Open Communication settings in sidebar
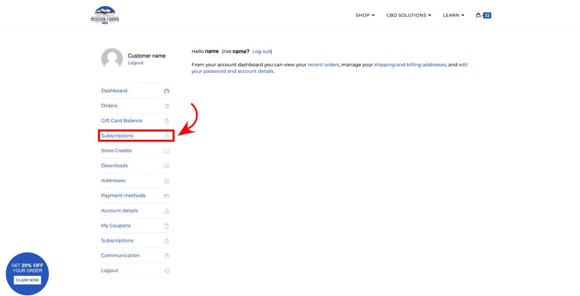This screenshot has height=296, width=580. pos(120,255)
